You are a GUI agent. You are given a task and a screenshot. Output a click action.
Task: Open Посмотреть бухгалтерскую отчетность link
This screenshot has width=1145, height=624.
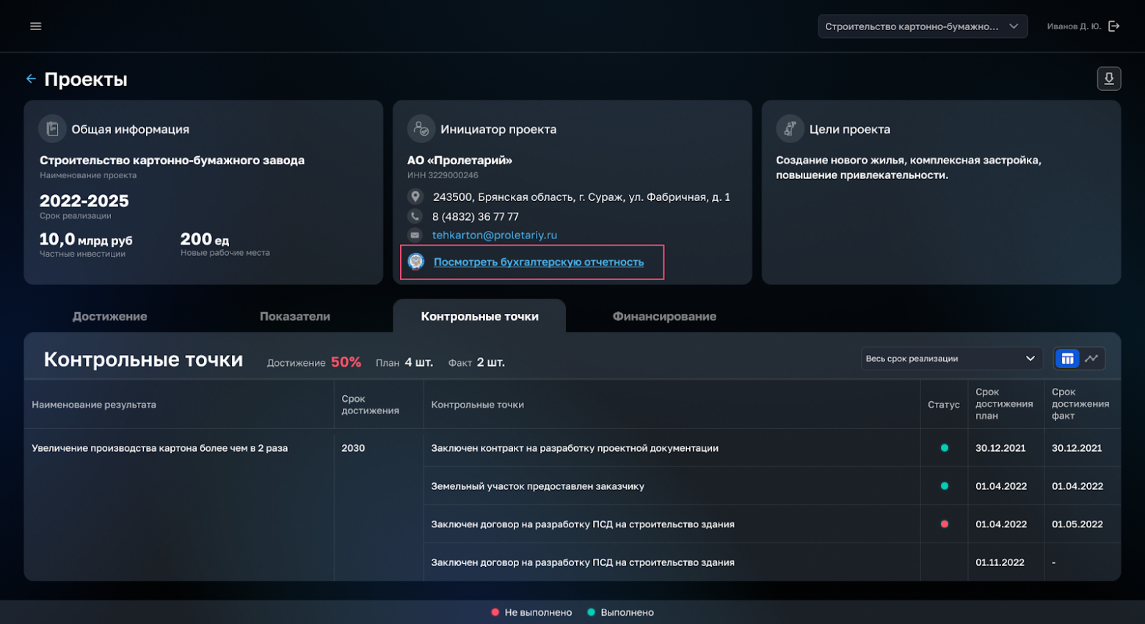(x=538, y=262)
